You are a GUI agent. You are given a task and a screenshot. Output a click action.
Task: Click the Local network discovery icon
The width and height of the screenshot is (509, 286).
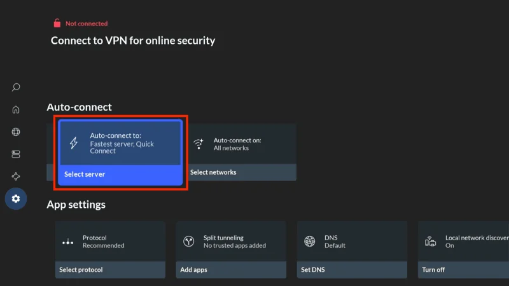click(x=431, y=242)
